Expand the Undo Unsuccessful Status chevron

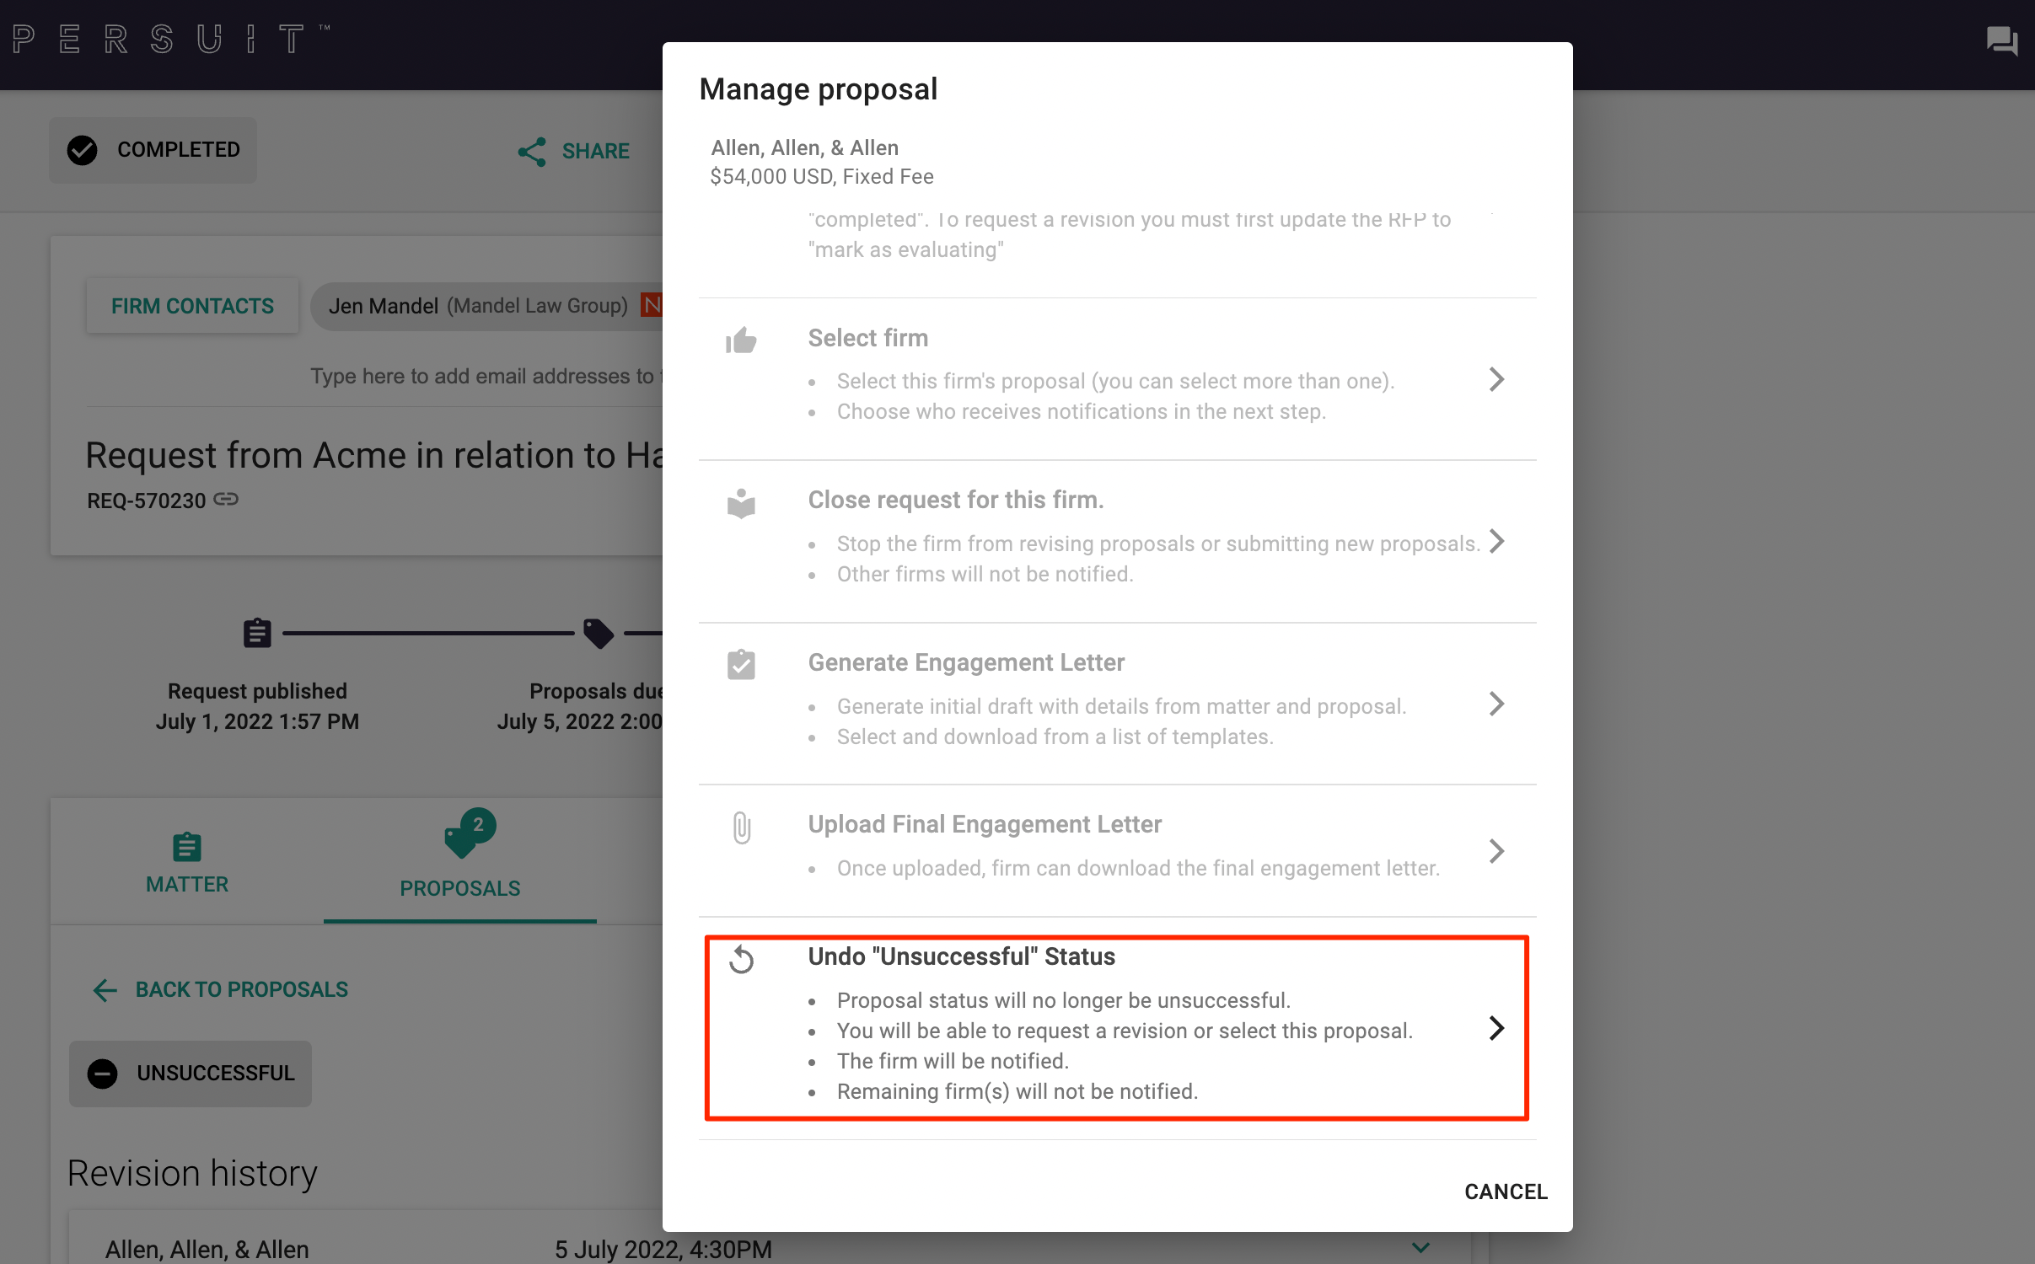[x=1496, y=1028]
